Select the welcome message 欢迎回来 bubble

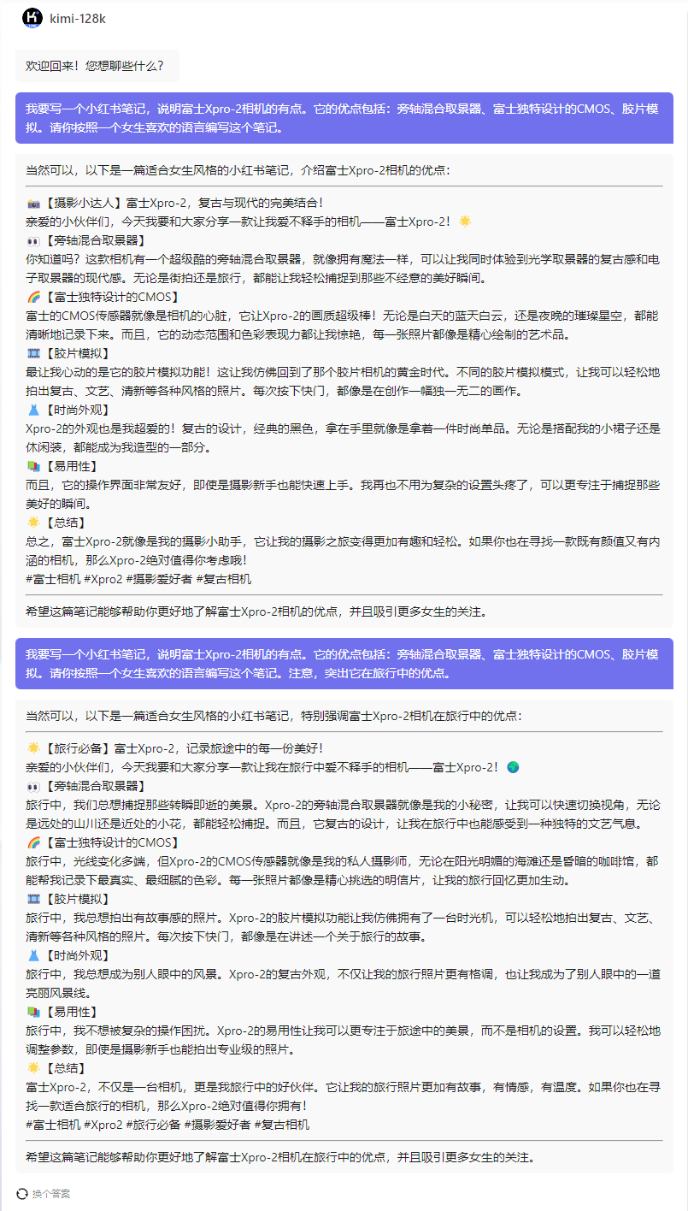point(96,65)
